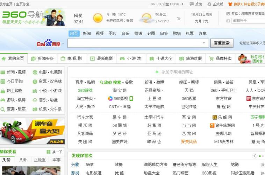The image size is (265, 175).
Task: Click the 换肤 shirt icon
Action: point(230,4)
